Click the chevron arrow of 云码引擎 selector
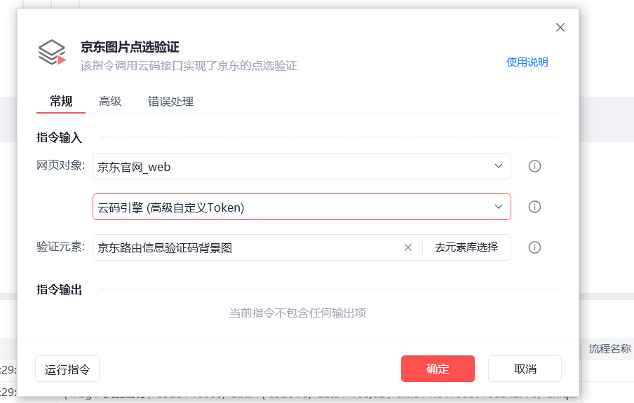634x403 pixels. click(499, 207)
